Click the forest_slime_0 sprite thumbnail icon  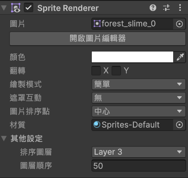pos(97,23)
